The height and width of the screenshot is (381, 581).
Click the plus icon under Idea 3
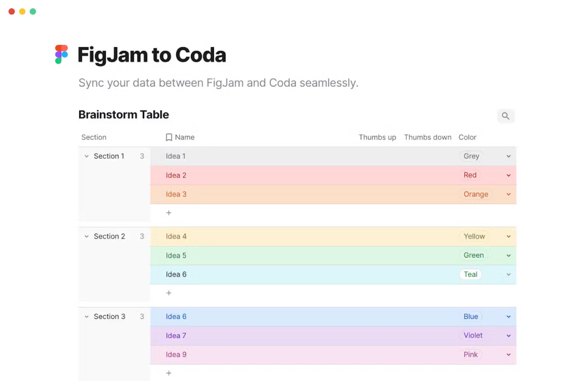(169, 212)
